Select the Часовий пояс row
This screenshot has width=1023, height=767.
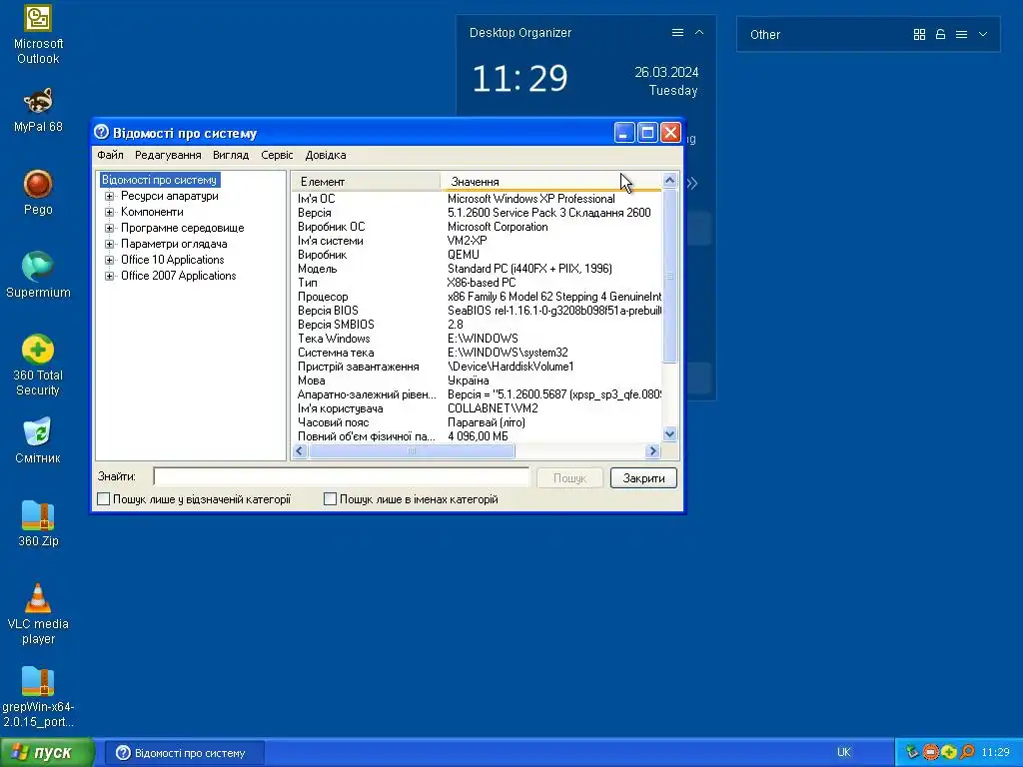pos(477,422)
